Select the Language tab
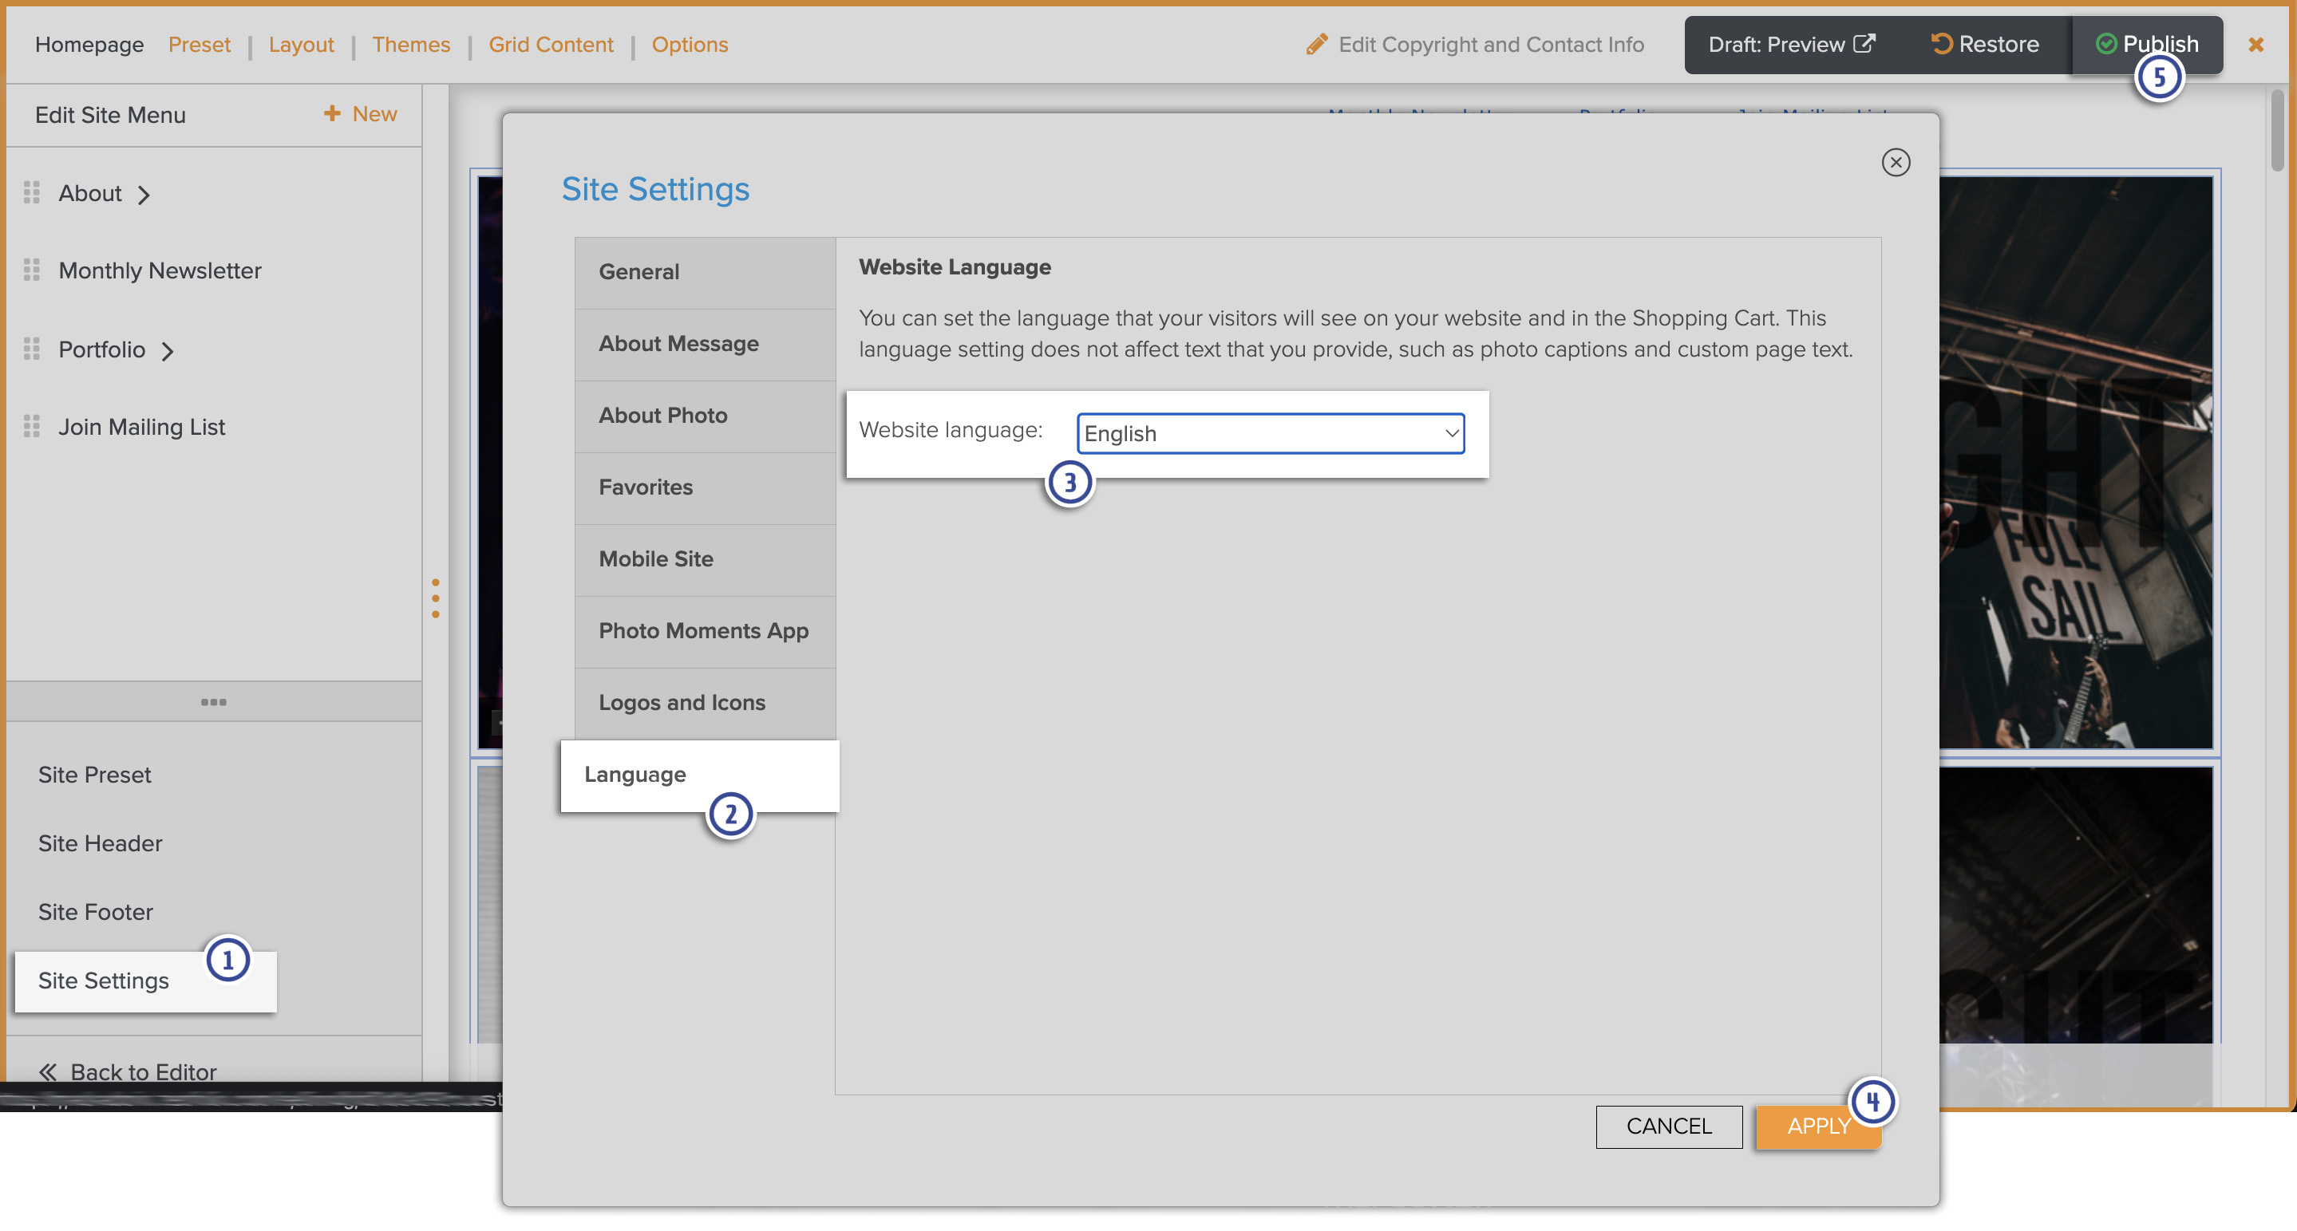Viewport: 2297px width, 1231px height. pos(700,775)
